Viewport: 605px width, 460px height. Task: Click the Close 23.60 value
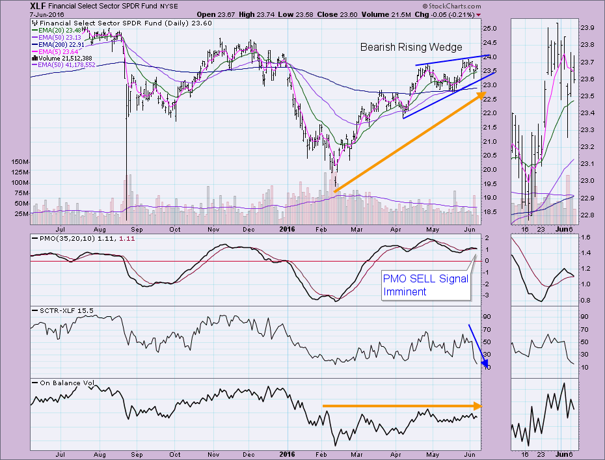point(338,15)
